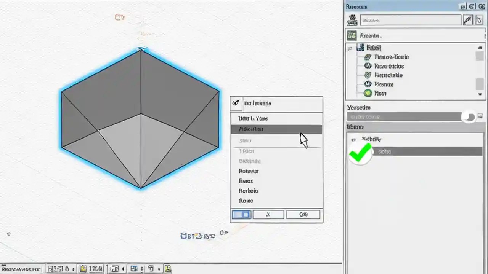The width and height of the screenshot is (488, 274).
Task: Select the filter icon beside the search field
Action: [x=480, y=20]
